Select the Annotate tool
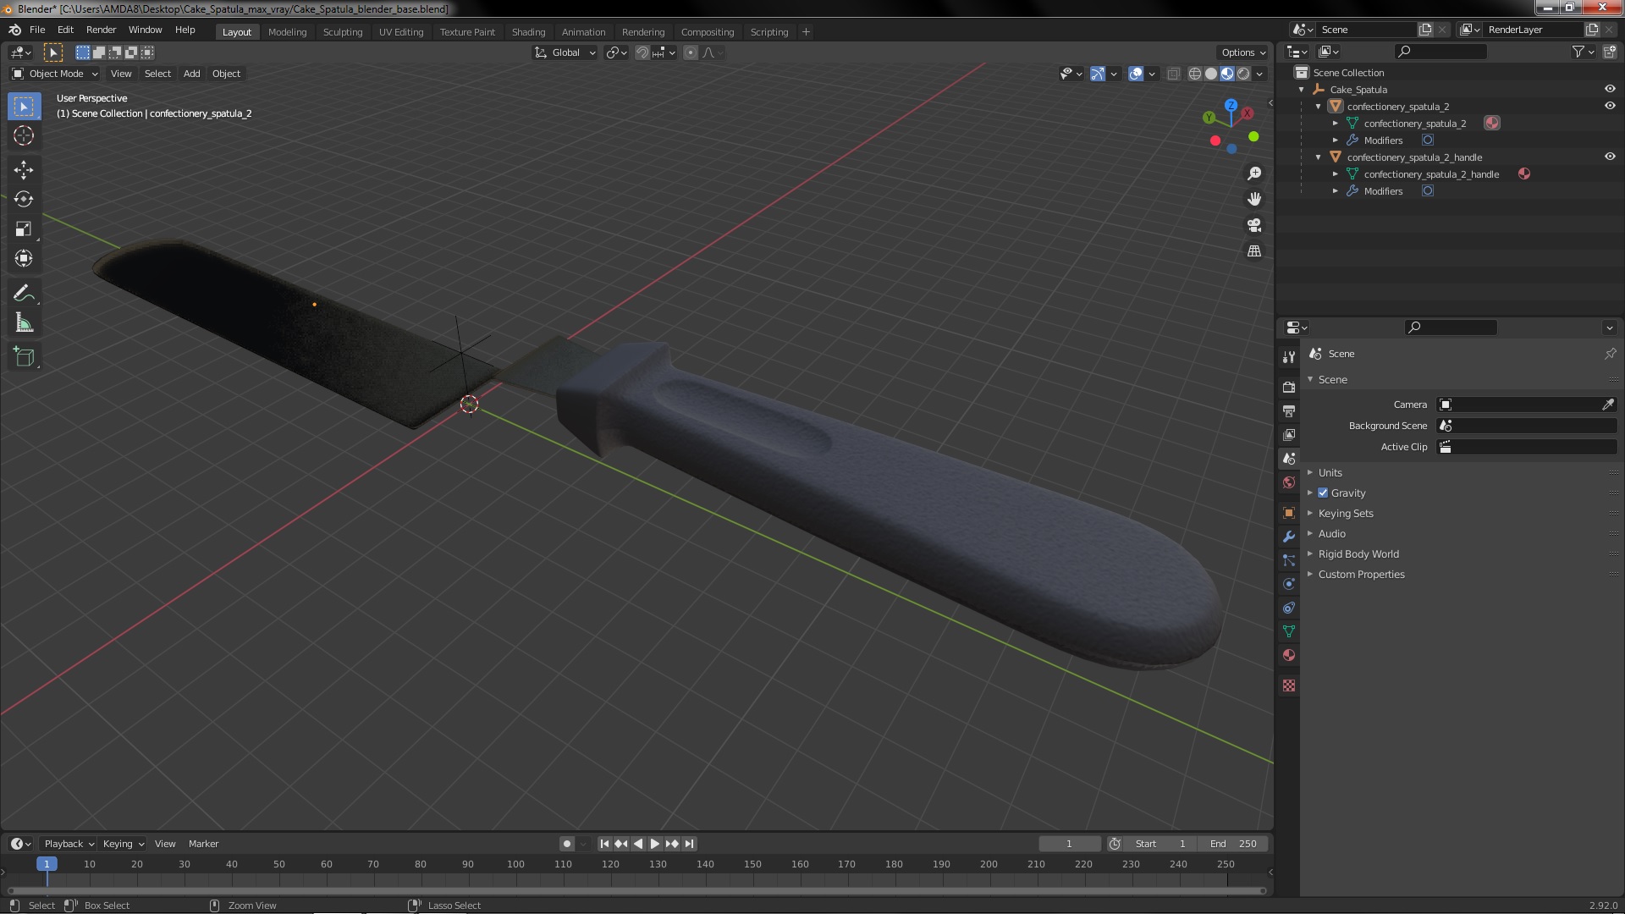The width and height of the screenshot is (1625, 914). tap(24, 294)
